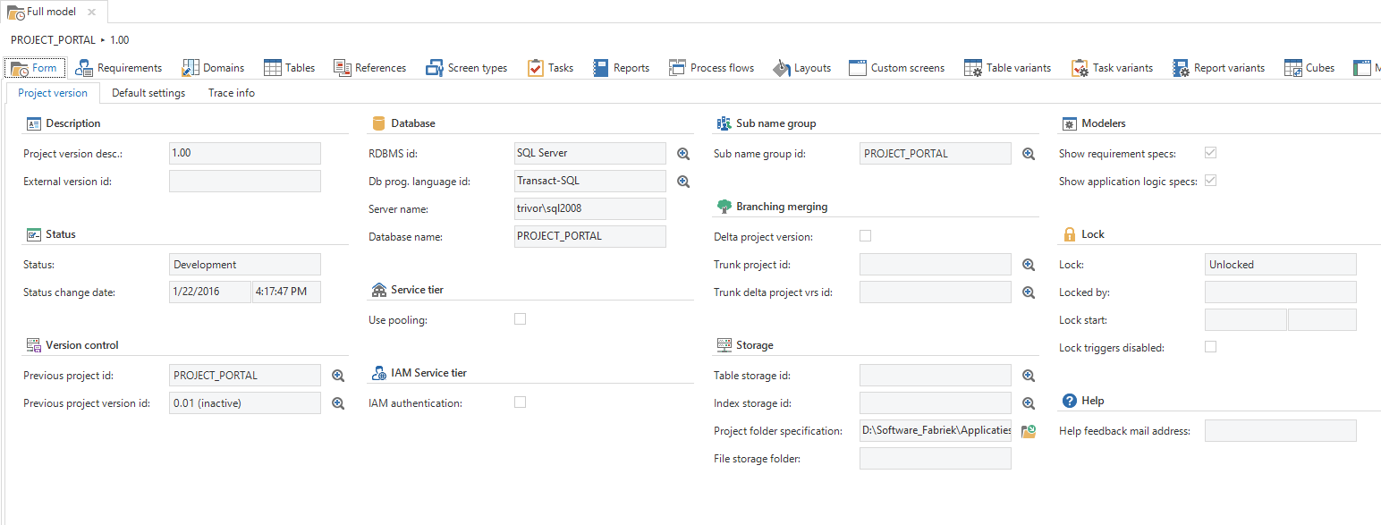Click lookup icon beside RDBMS id
The image size is (1381, 525).
683,154
